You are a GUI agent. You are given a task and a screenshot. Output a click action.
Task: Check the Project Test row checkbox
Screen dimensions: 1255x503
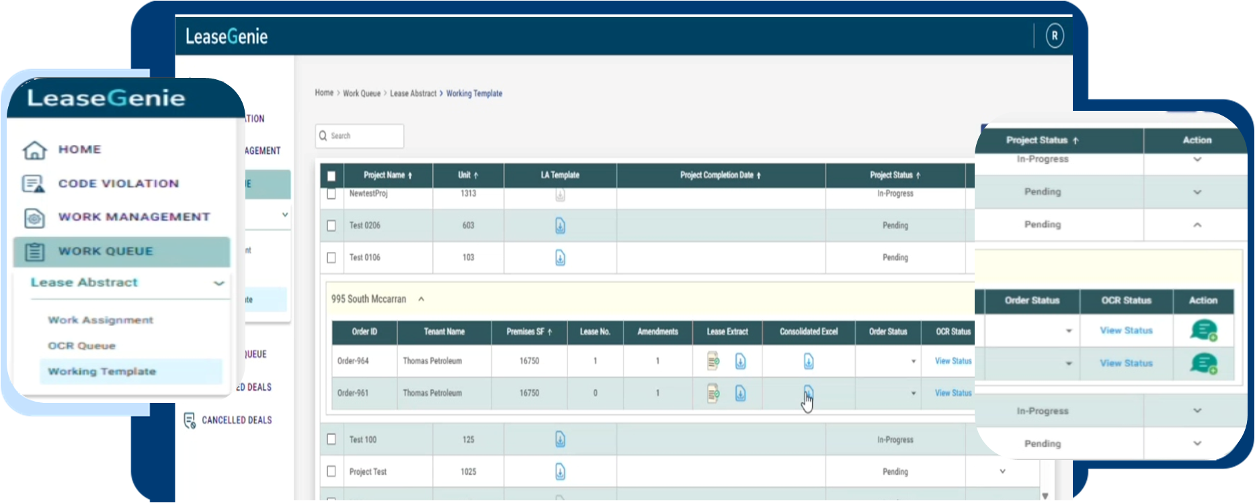pos(331,471)
